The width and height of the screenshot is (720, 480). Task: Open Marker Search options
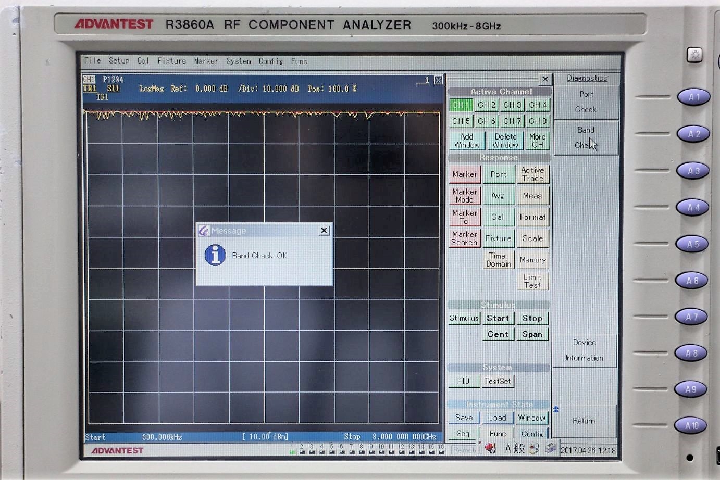click(464, 238)
